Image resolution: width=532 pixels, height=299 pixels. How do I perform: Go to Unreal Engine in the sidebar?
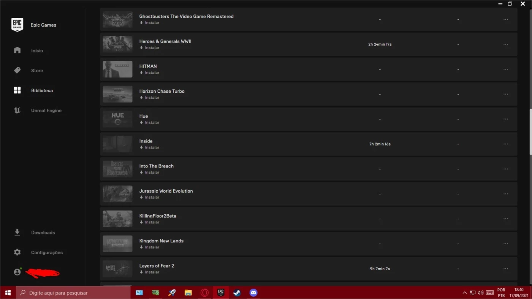pyautogui.click(x=46, y=111)
